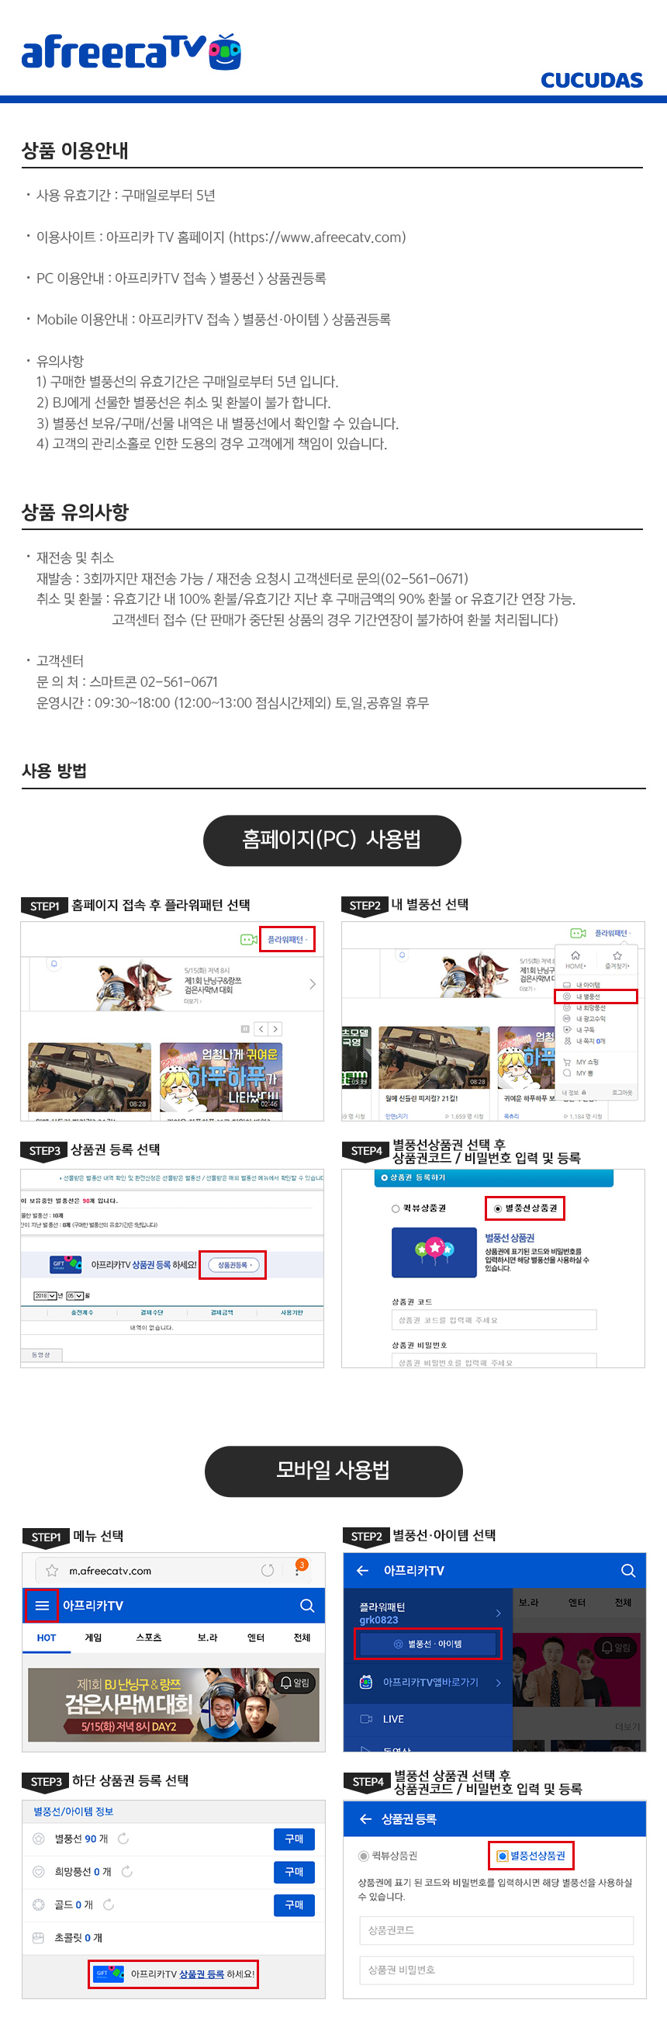Select the 퀵뷰상품권 radio in PC STEP4
This screenshot has width=667, height=2038.
[x=395, y=1208]
